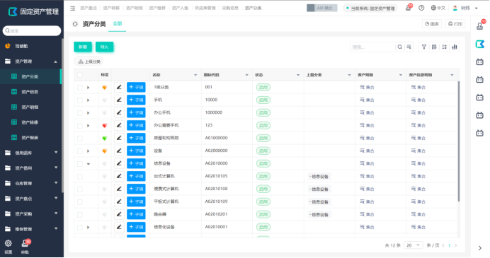This screenshot has width=490, height=258.
Task: Click the green heart tag on 房屋和构筑物 row
Action: coord(104,139)
